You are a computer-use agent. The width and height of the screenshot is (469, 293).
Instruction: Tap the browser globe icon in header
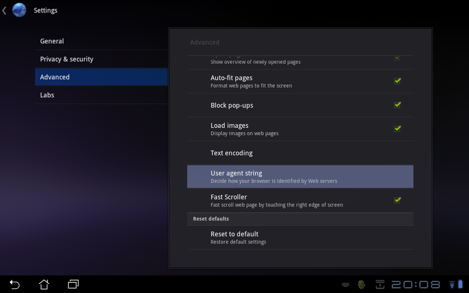19,10
